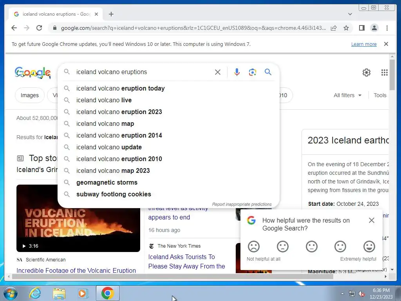Open Incredible Footage of the Volcanic Eruption link
The width and height of the screenshot is (401, 301).
(76, 270)
